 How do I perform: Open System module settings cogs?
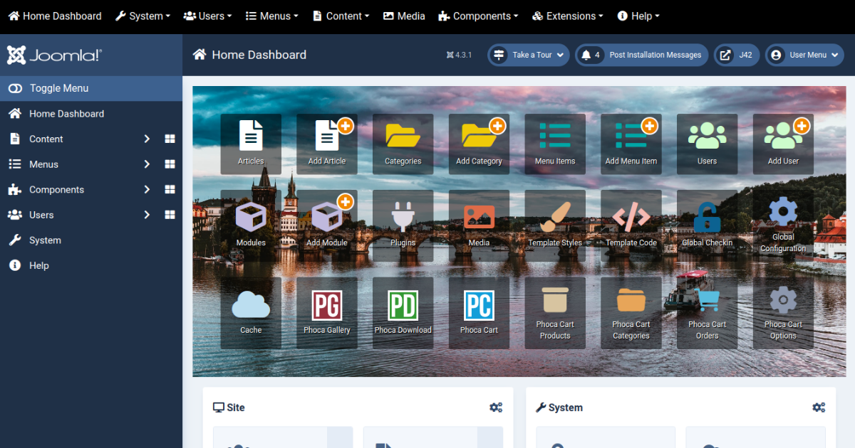pos(819,407)
